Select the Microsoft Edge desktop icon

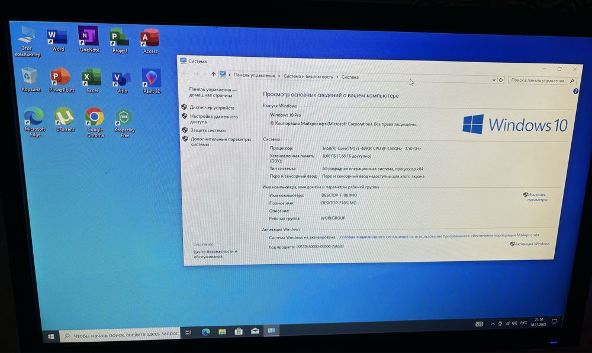pos(34,122)
